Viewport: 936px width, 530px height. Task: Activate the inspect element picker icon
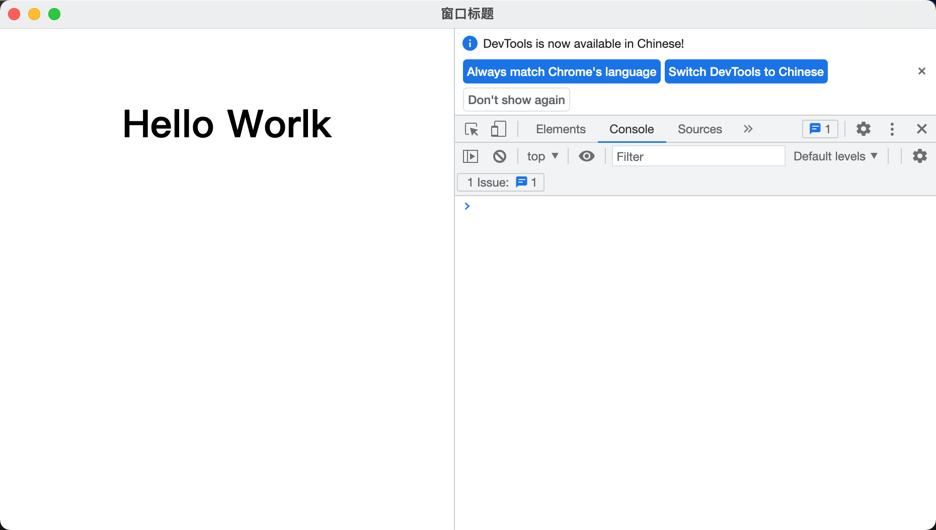(x=472, y=129)
